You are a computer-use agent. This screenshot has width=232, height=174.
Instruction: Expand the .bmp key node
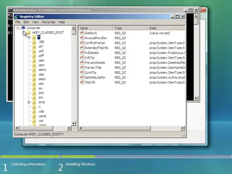(x=29, y=102)
